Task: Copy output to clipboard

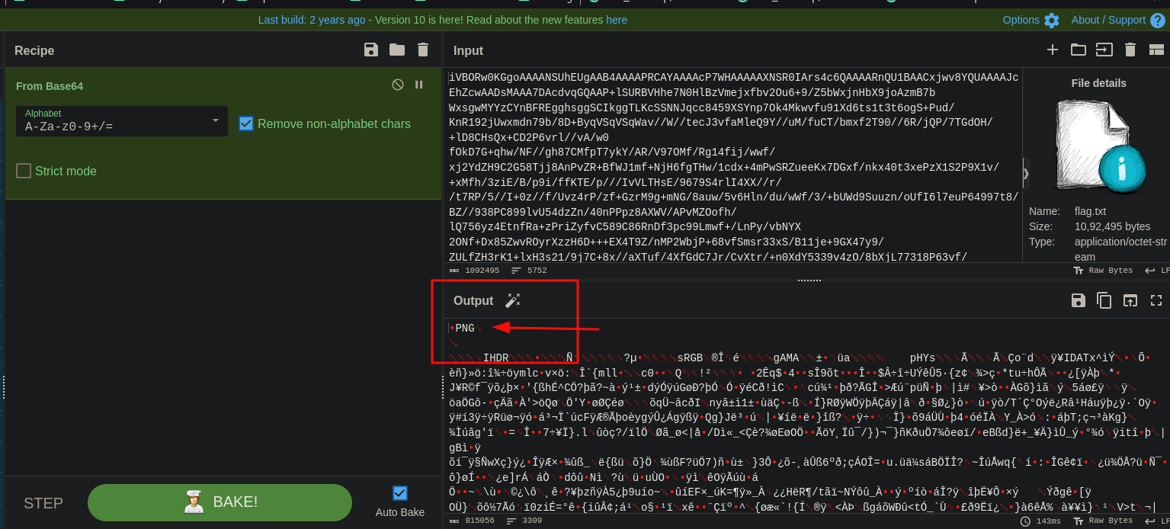Action: point(1104,300)
